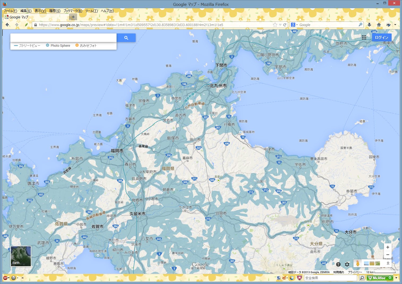402x284 pixels.
Task: Run McAfee safe search magnifier
Action: [x=362, y=278]
